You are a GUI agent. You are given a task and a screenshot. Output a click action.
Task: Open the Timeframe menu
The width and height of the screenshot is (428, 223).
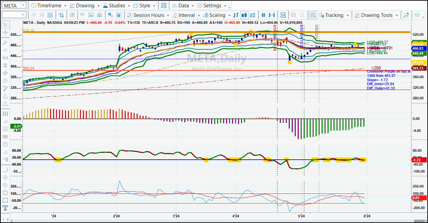[x=48, y=6]
